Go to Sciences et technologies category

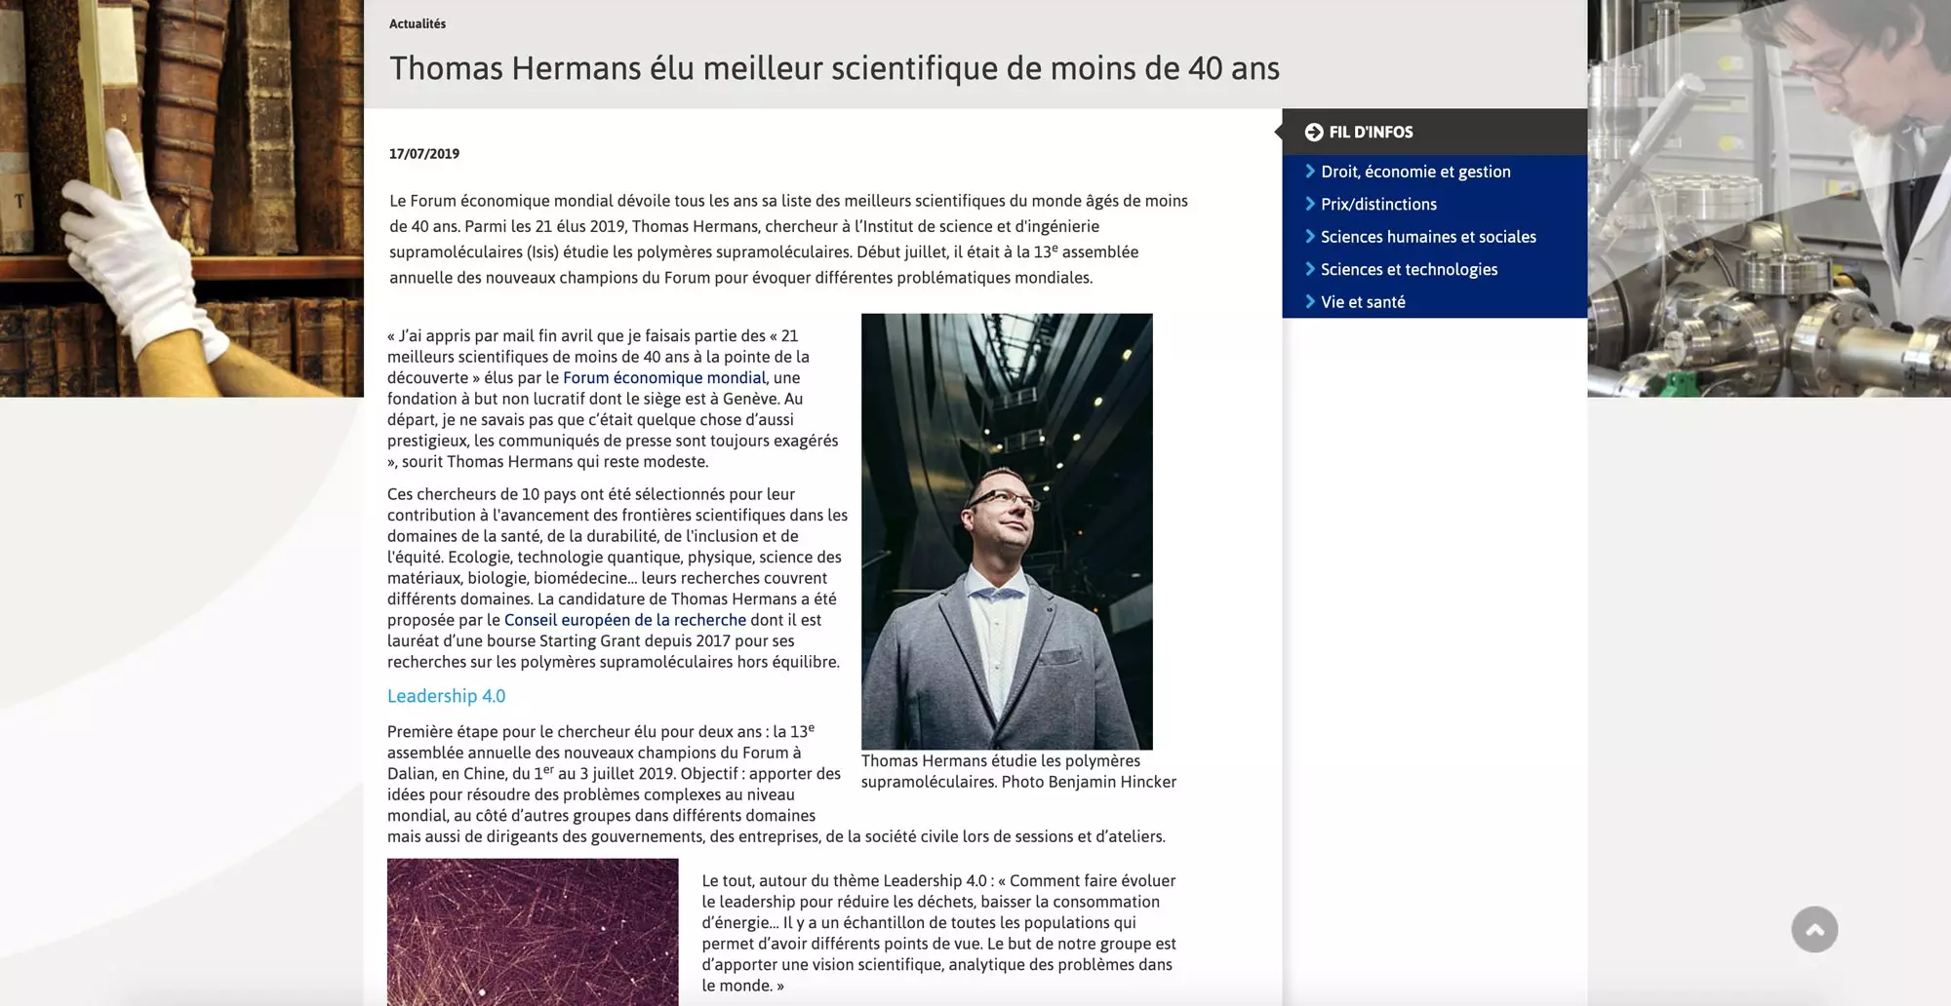click(x=1409, y=269)
